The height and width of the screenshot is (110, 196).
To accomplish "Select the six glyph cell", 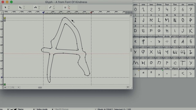I will coord(183,9).
